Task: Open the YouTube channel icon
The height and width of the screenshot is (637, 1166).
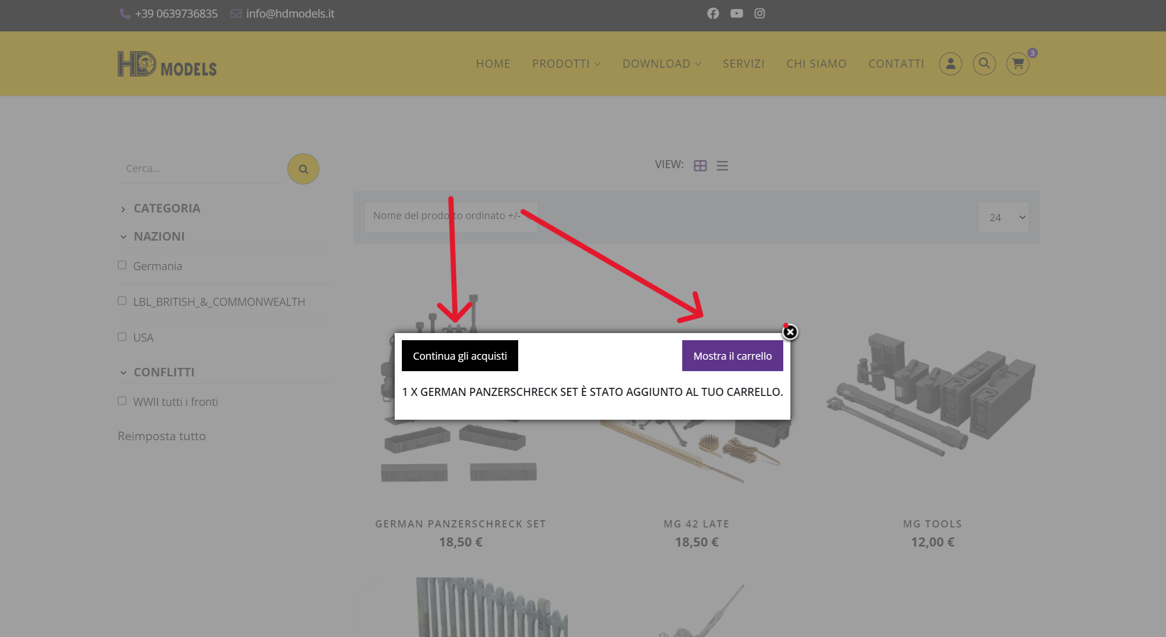Action: 736,13
